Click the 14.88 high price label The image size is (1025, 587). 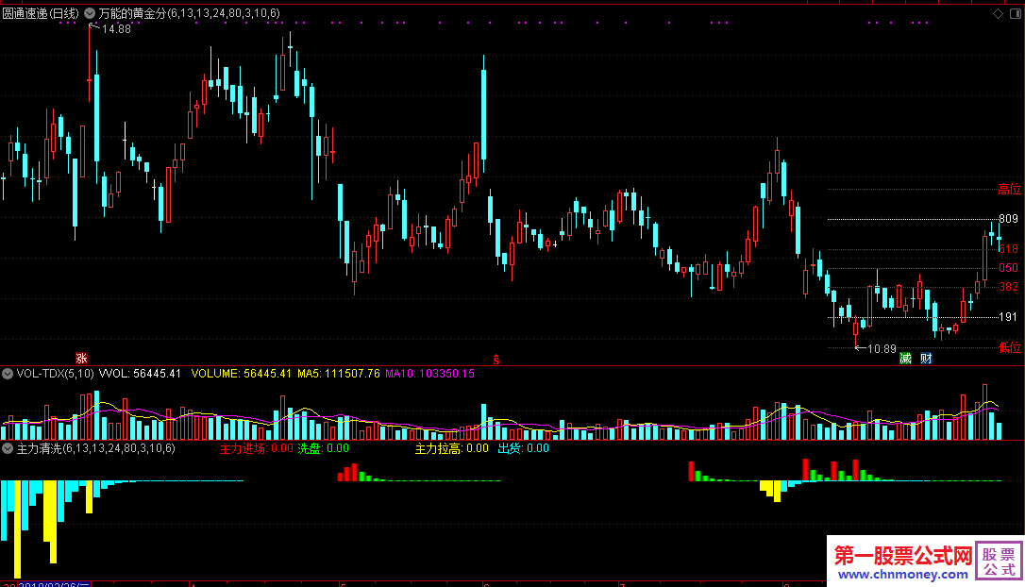116,28
